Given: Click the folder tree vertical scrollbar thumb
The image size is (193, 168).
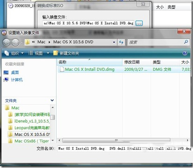Looking at the screenshot, I should tap(53, 117).
